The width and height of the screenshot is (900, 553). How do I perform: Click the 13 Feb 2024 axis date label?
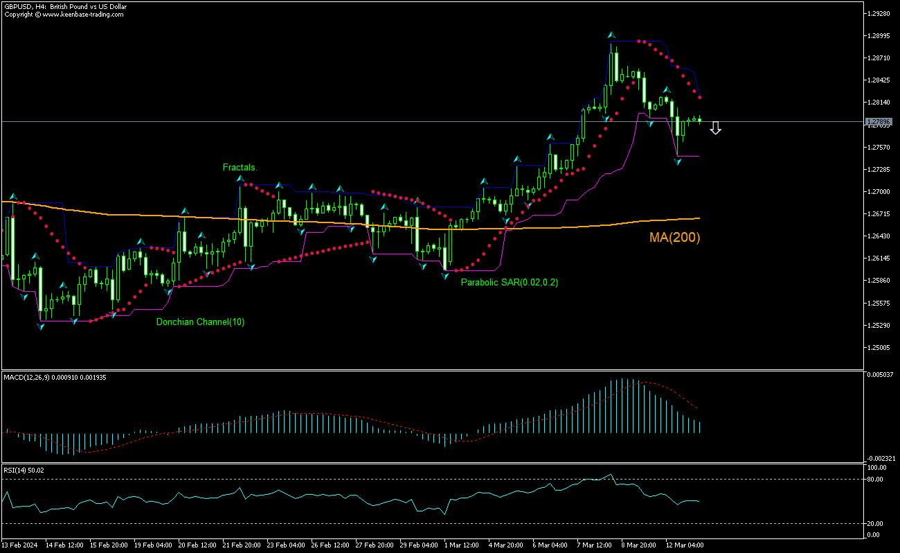point(19,545)
